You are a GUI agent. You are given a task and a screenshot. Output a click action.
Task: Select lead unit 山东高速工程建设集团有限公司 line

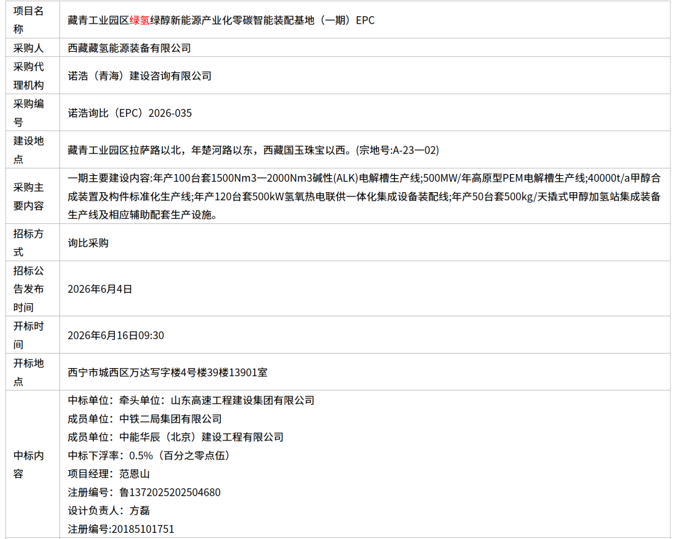click(x=191, y=400)
